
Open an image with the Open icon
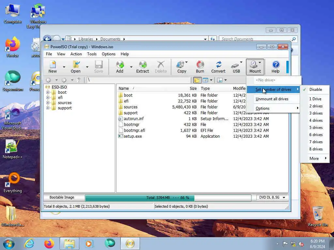click(76, 67)
